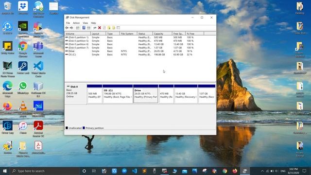Select the Google Chrome desktop icon
This screenshot has height=175, width=311.
tap(23, 49)
